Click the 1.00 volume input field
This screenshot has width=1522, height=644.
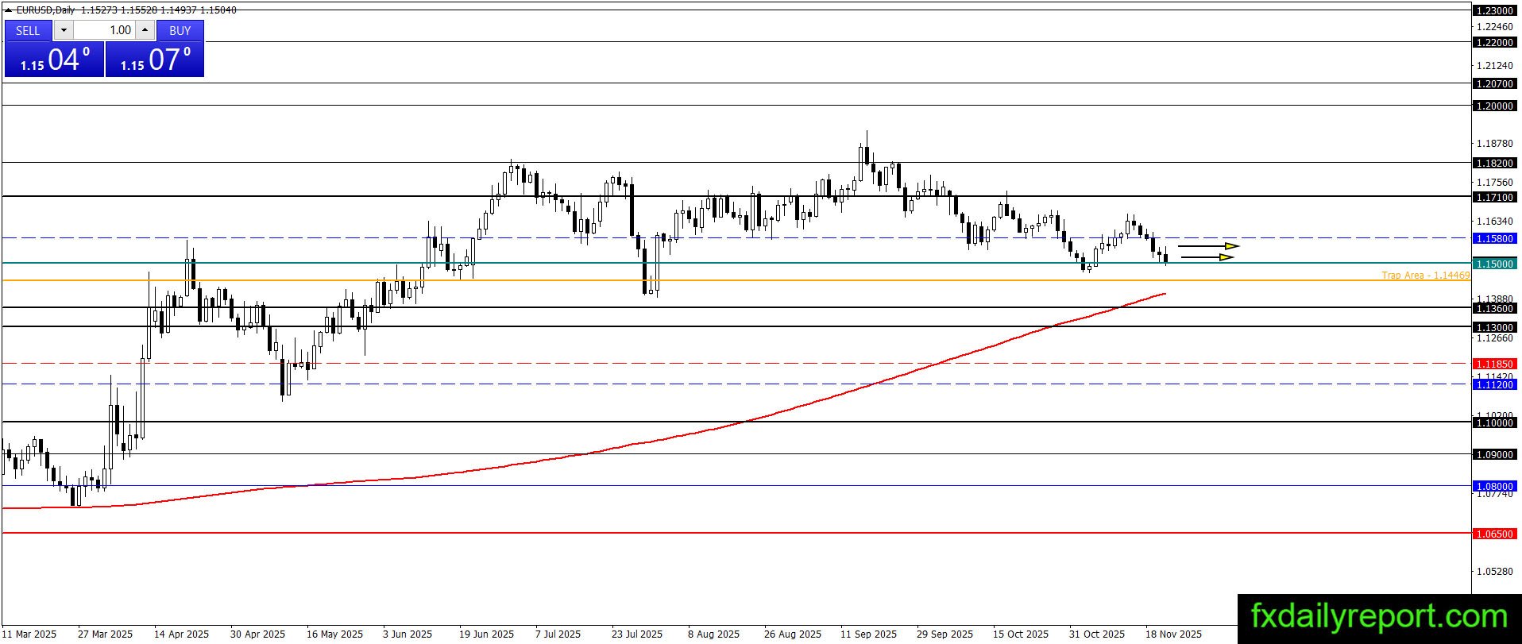coord(104,30)
